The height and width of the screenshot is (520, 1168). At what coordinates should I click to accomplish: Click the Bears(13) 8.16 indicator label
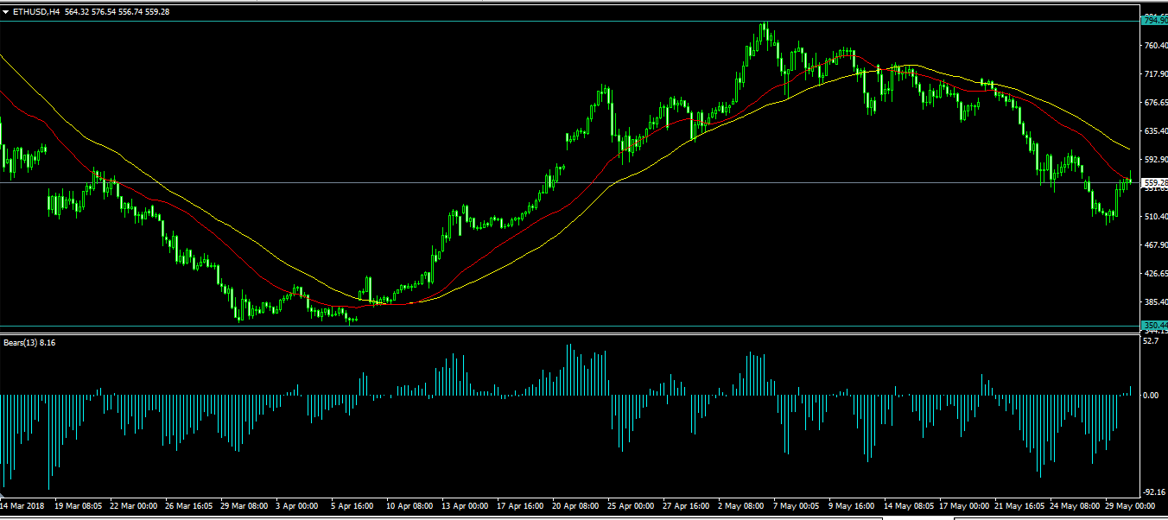pos(29,342)
